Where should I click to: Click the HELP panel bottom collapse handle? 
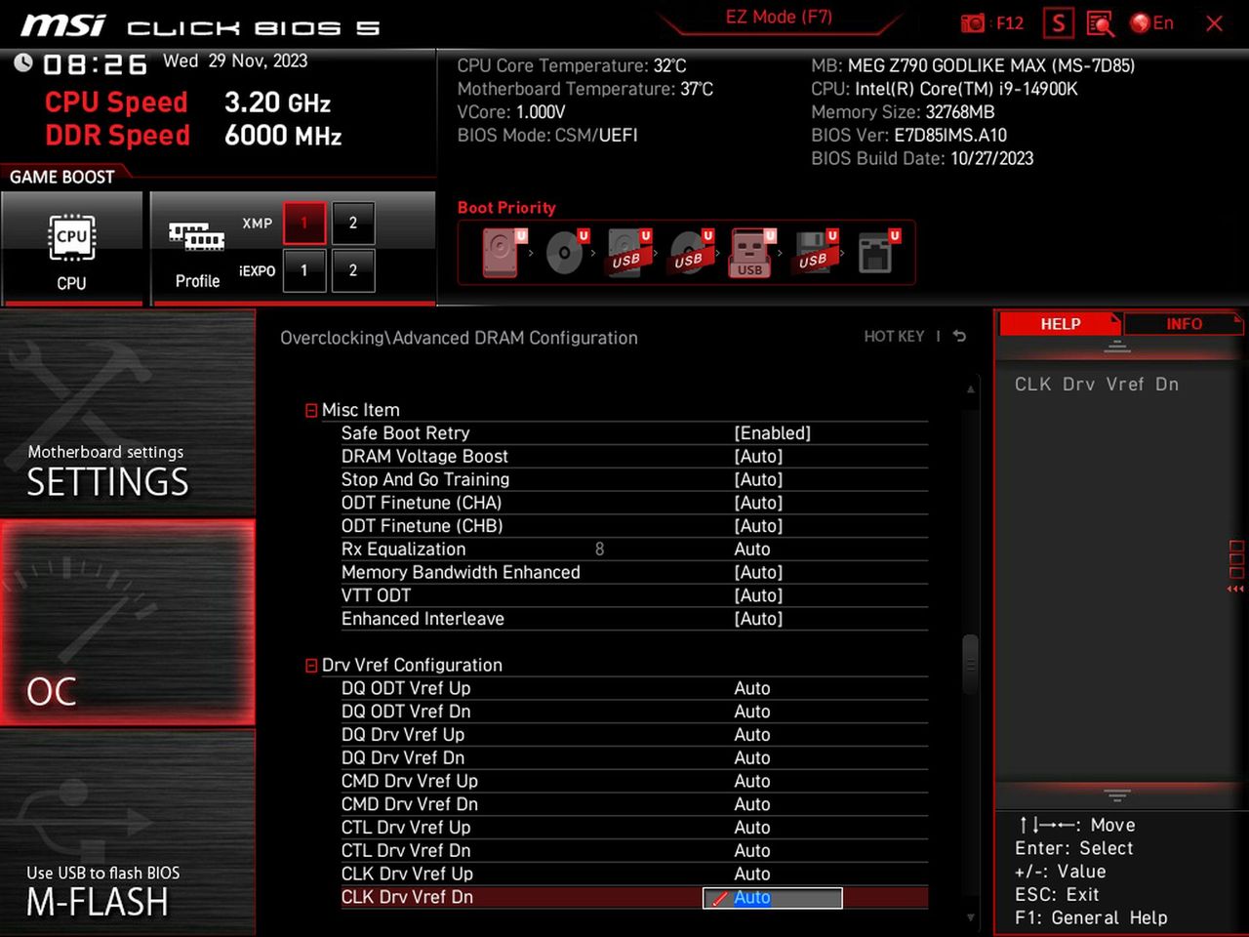point(1117,795)
